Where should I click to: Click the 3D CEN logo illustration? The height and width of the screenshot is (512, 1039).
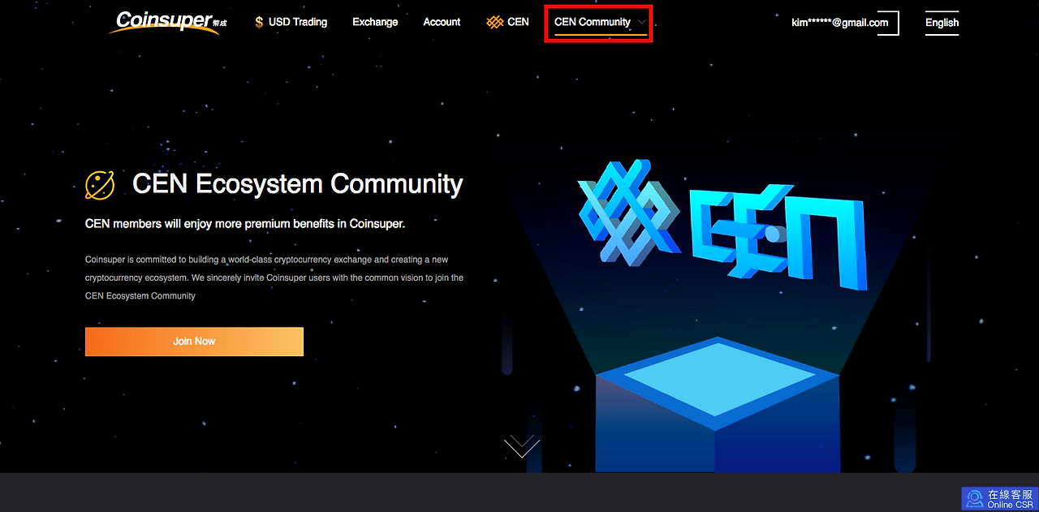pyautogui.click(x=722, y=225)
